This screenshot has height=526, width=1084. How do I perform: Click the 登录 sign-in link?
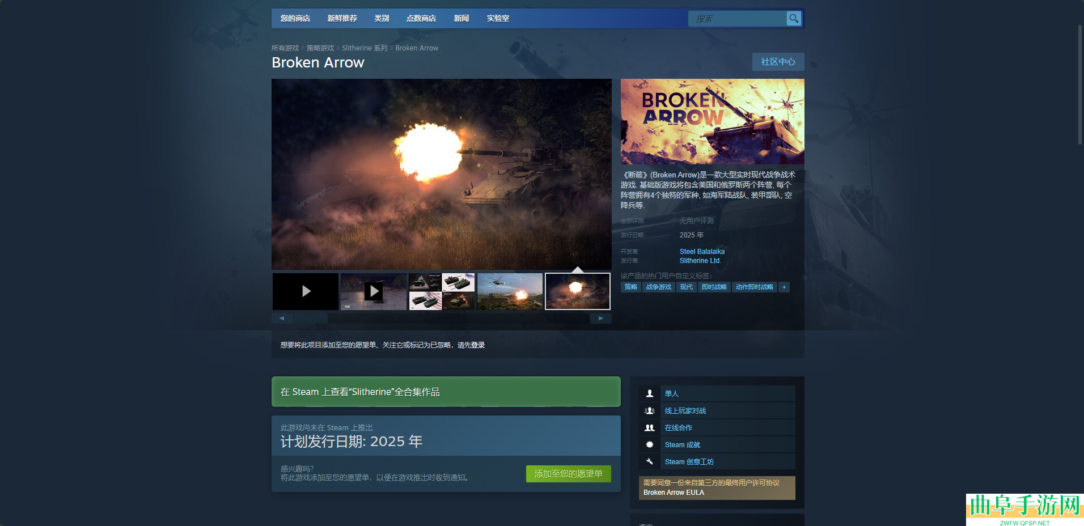point(478,345)
